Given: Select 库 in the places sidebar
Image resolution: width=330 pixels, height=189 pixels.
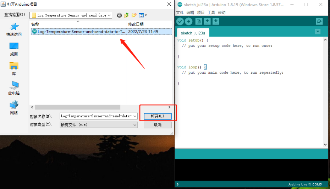Looking at the screenshot, I should [x=14, y=68].
